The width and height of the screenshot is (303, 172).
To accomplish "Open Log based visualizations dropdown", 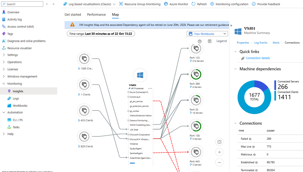I will (x=89, y=4).
